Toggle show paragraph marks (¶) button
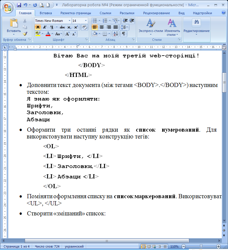The height and width of the screenshot is (250, 228). point(123,34)
